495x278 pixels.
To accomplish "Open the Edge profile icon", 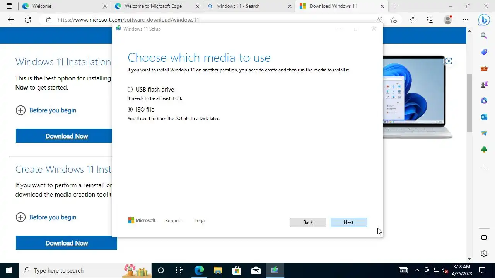I will (x=448, y=20).
